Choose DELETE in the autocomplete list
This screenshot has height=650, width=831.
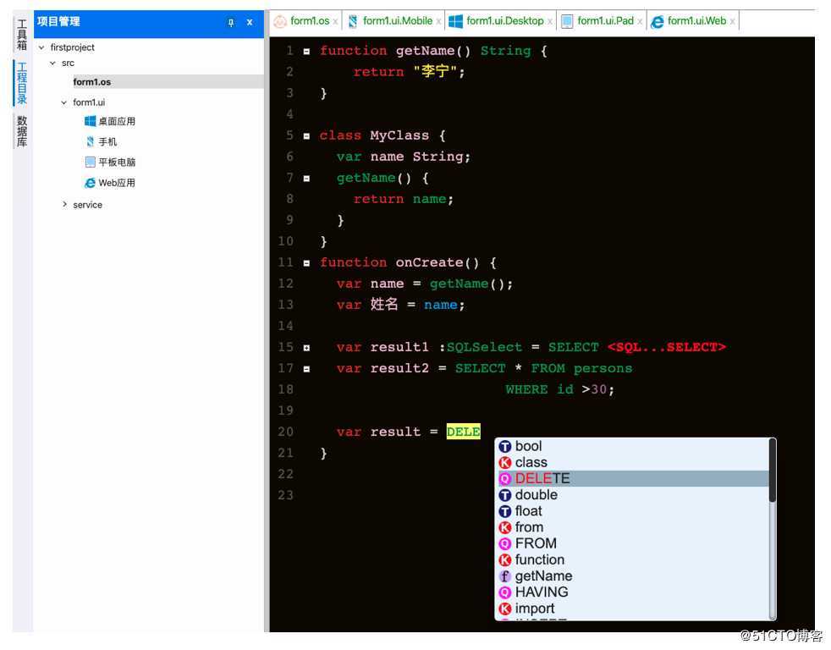[633, 479]
